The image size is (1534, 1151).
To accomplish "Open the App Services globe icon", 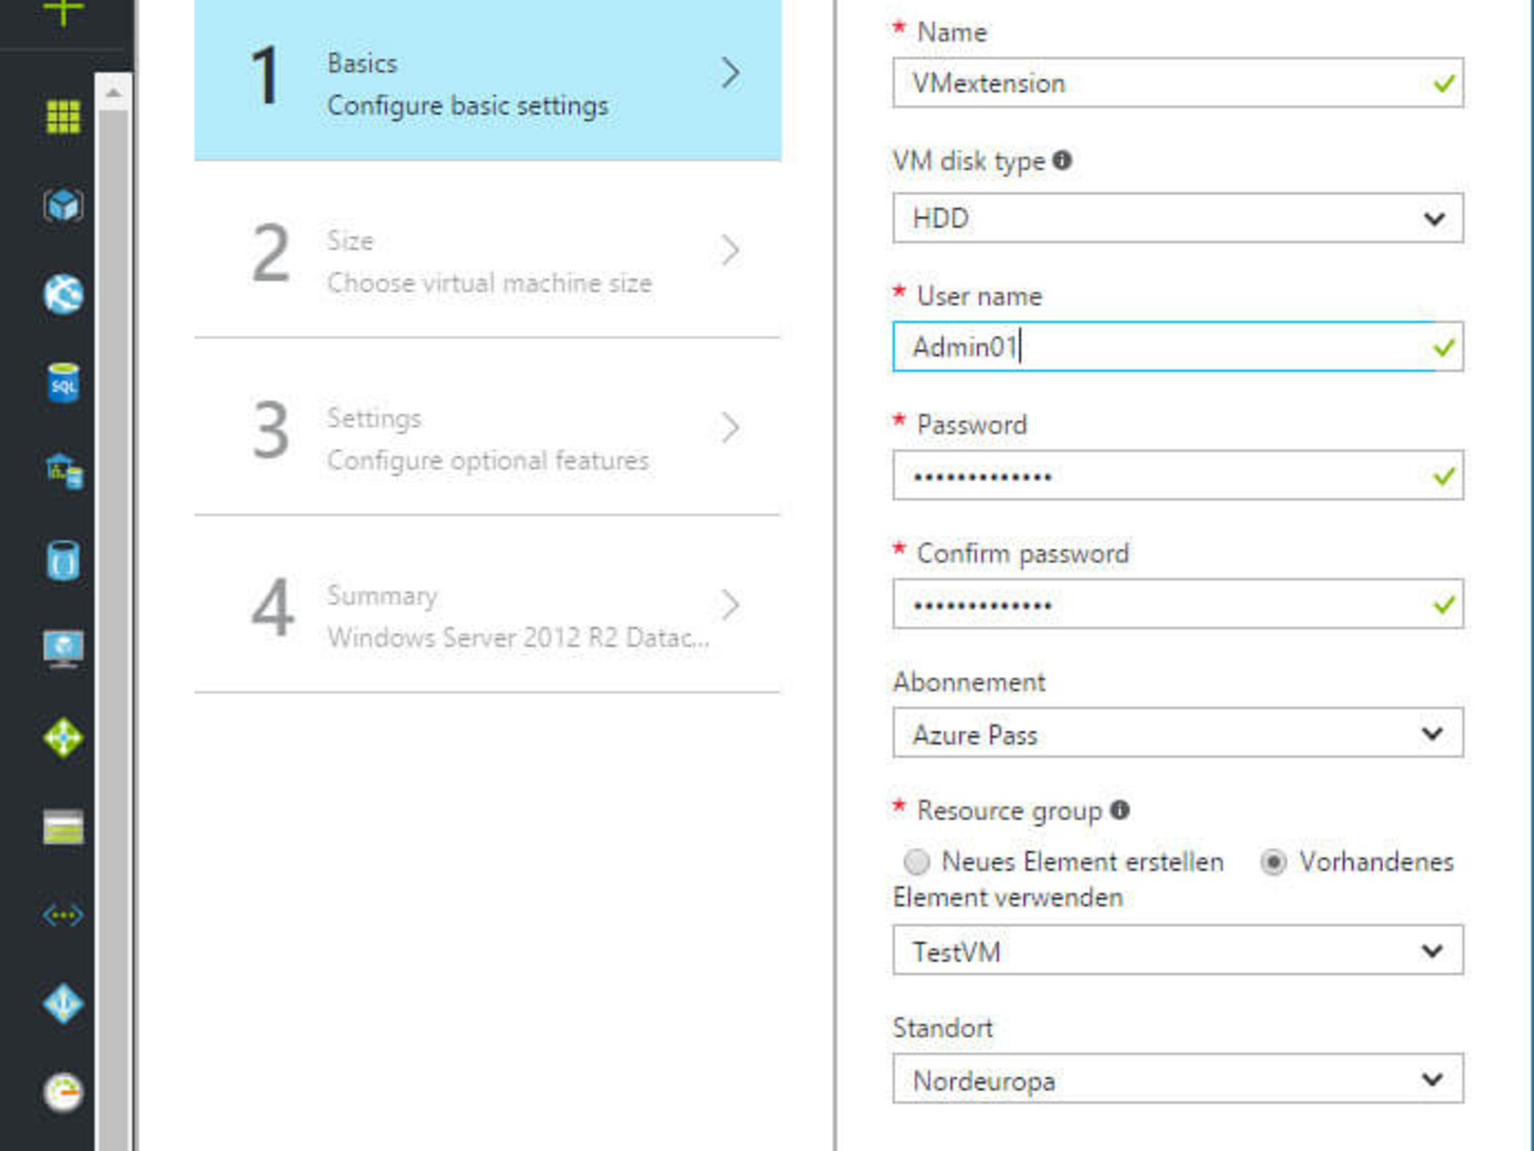I will coord(63,294).
